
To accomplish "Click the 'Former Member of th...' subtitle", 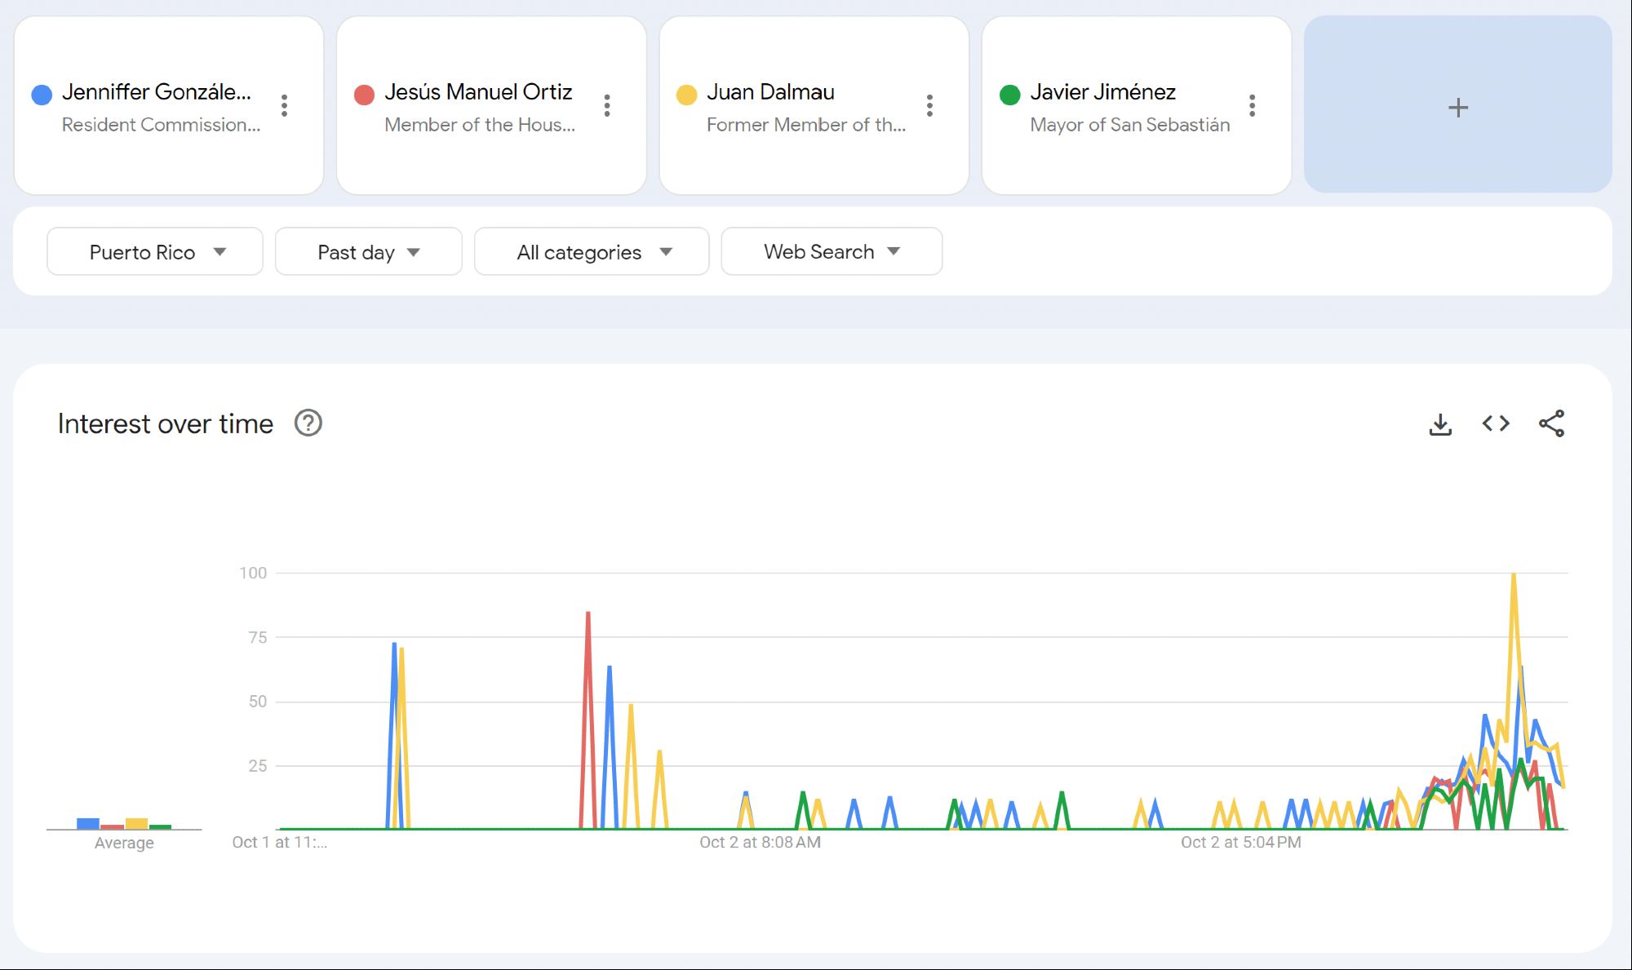I will coord(806,125).
